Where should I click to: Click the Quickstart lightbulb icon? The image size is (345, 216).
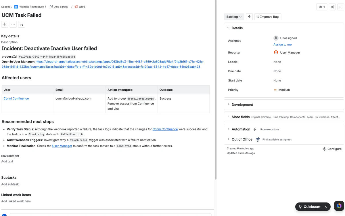tap(300, 207)
